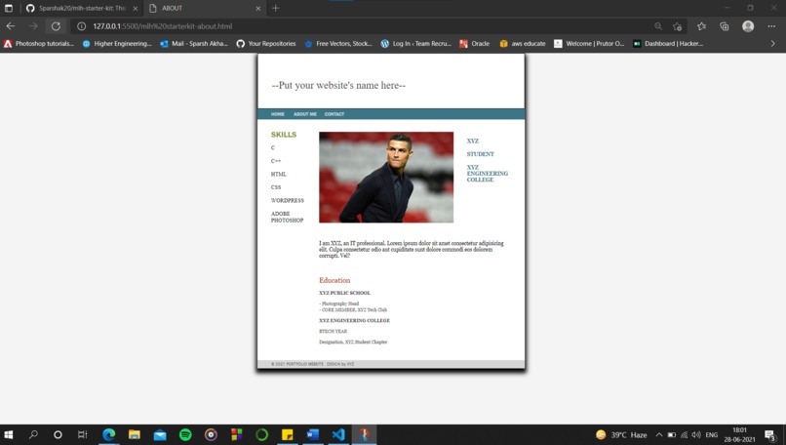
Task: Open the Welcome Prutor bookmark
Action: click(x=589, y=44)
